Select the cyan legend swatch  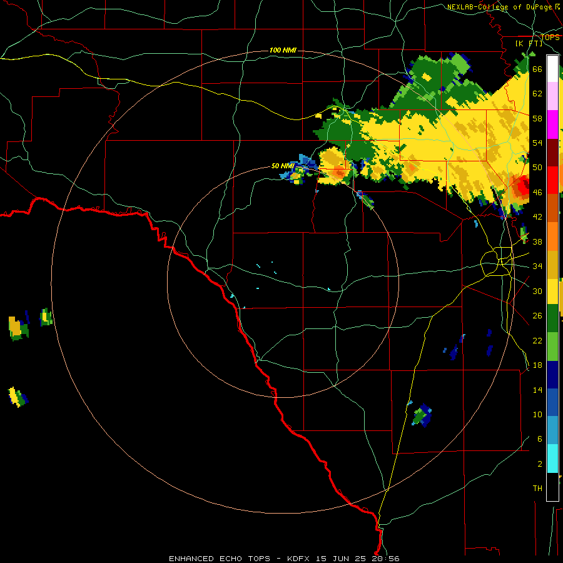[x=552, y=459]
